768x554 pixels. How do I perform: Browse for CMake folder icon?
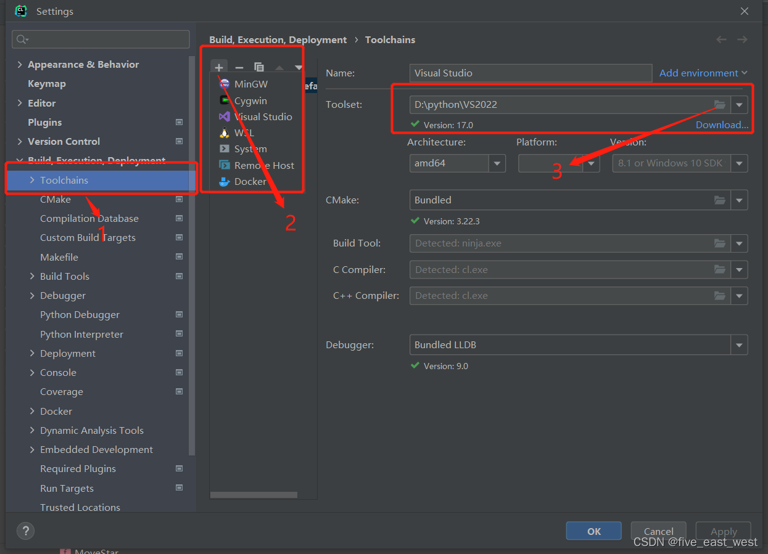coord(720,200)
